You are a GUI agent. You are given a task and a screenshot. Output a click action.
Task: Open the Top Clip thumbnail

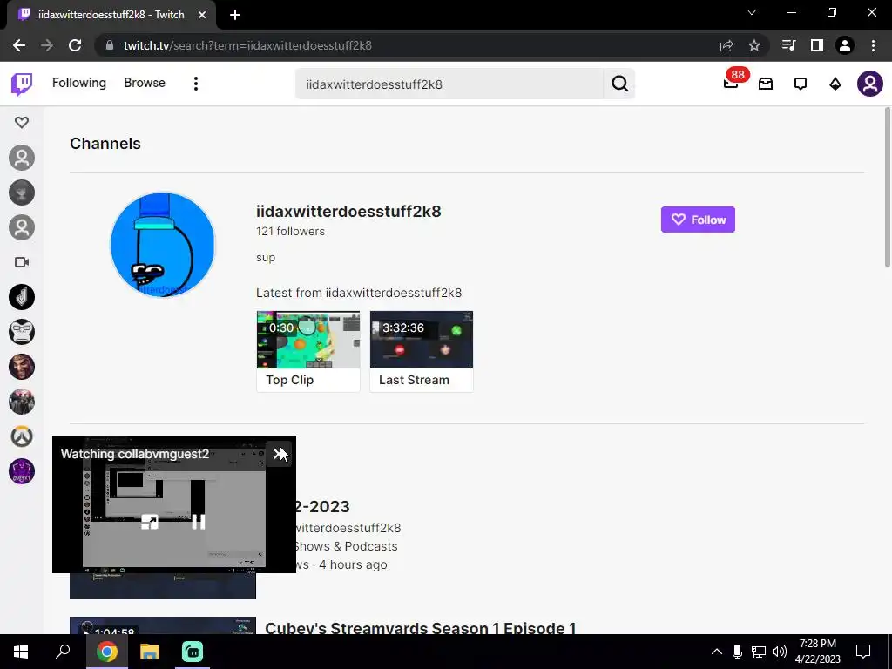click(307, 351)
